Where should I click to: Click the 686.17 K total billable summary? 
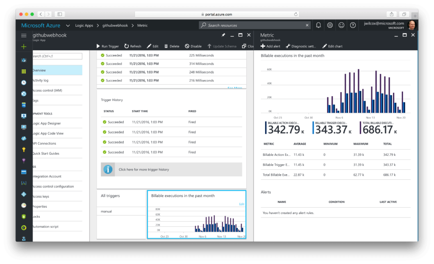(378, 128)
